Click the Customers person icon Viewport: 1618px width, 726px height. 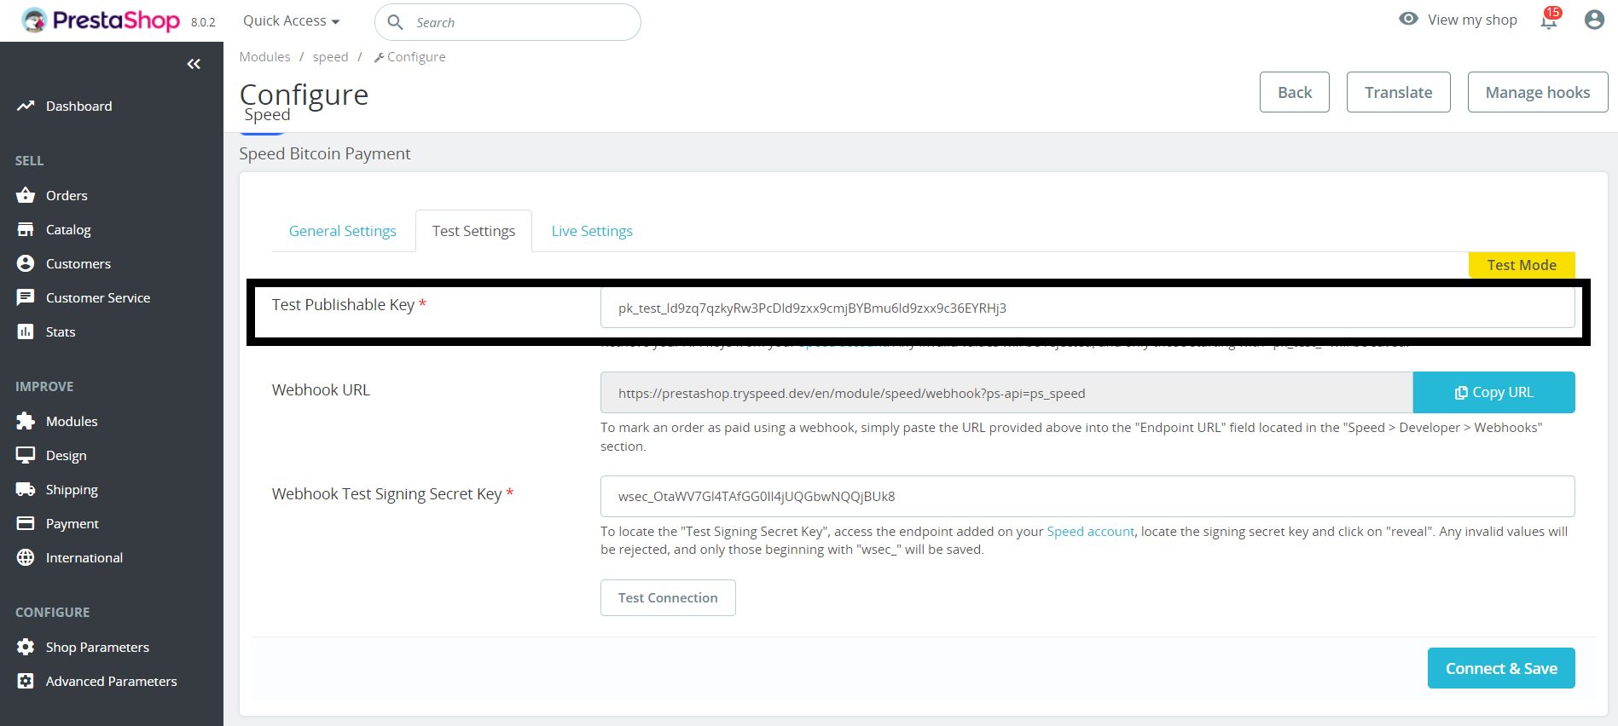26,263
